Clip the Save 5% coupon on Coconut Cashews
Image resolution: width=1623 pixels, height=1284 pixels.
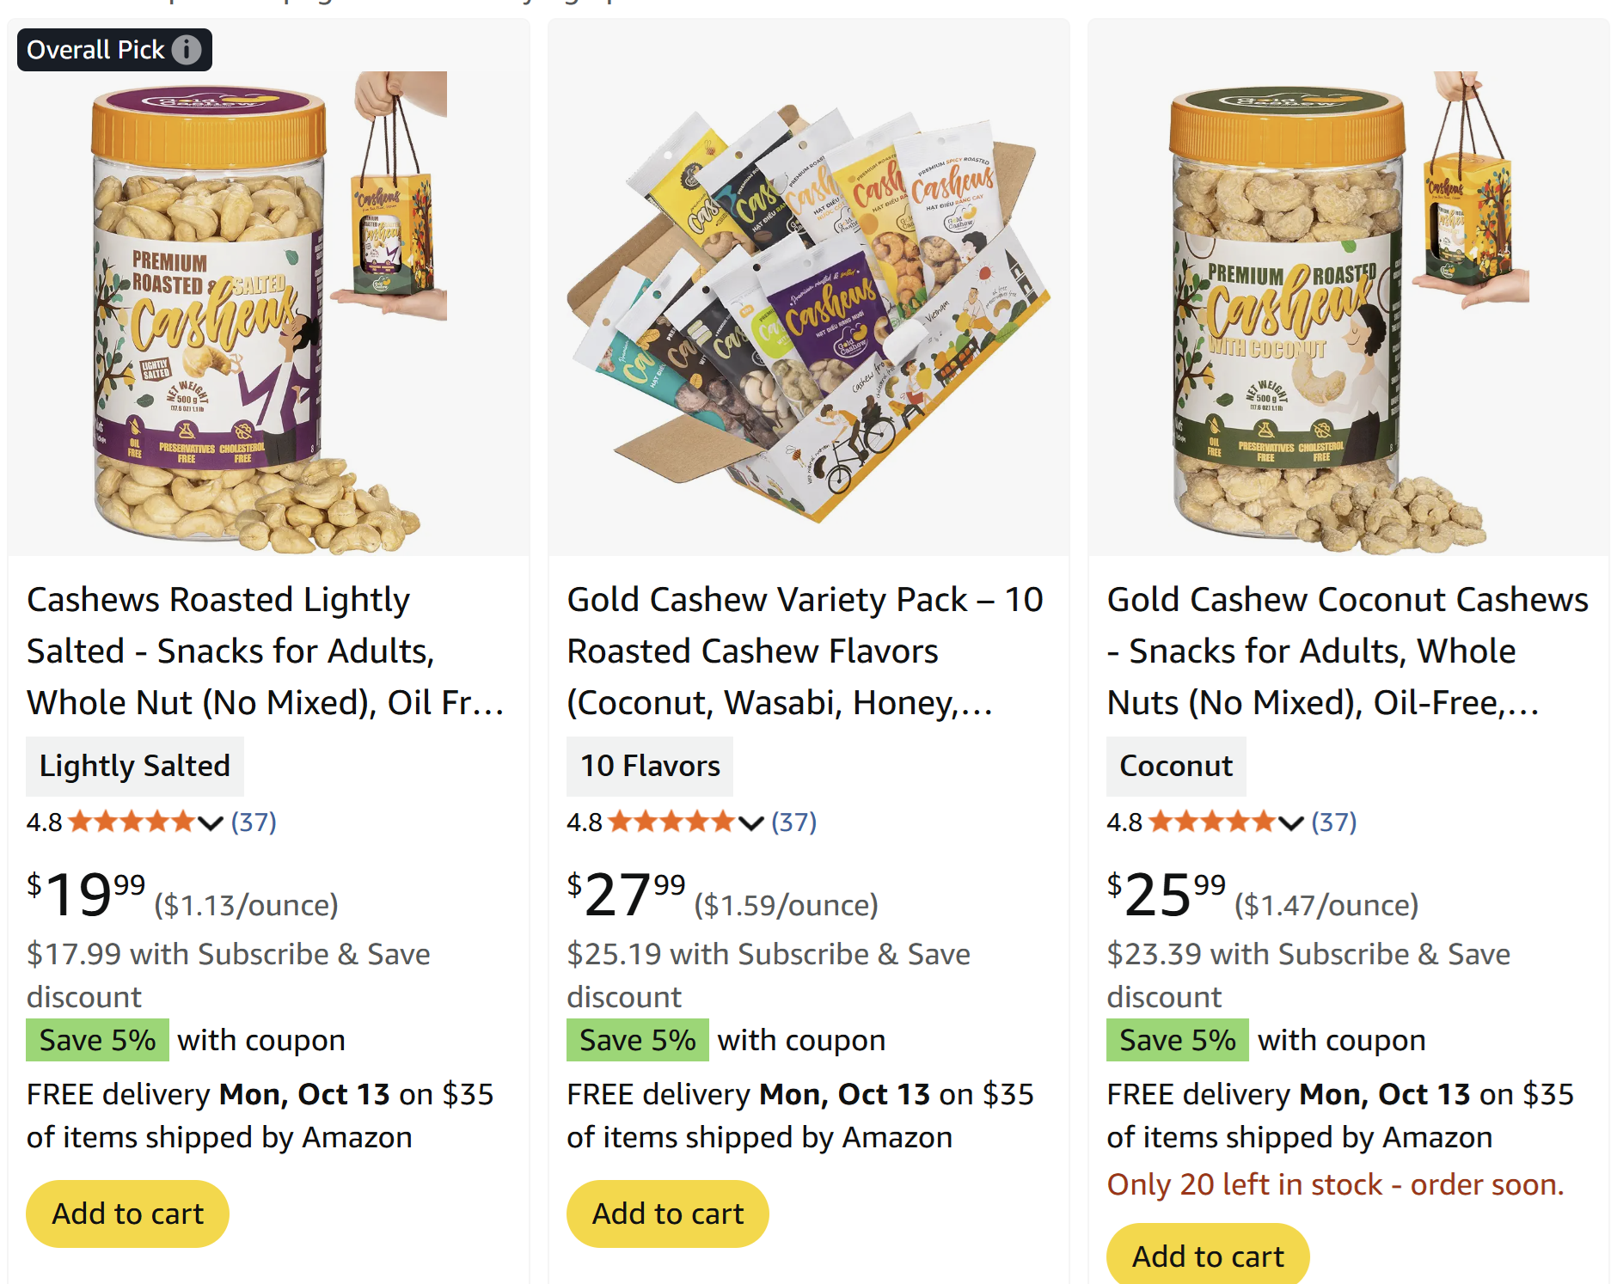click(1178, 1040)
